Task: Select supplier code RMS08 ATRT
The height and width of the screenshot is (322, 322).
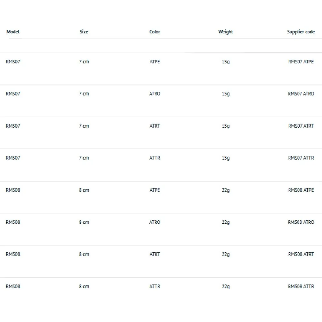Action: (x=301, y=254)
